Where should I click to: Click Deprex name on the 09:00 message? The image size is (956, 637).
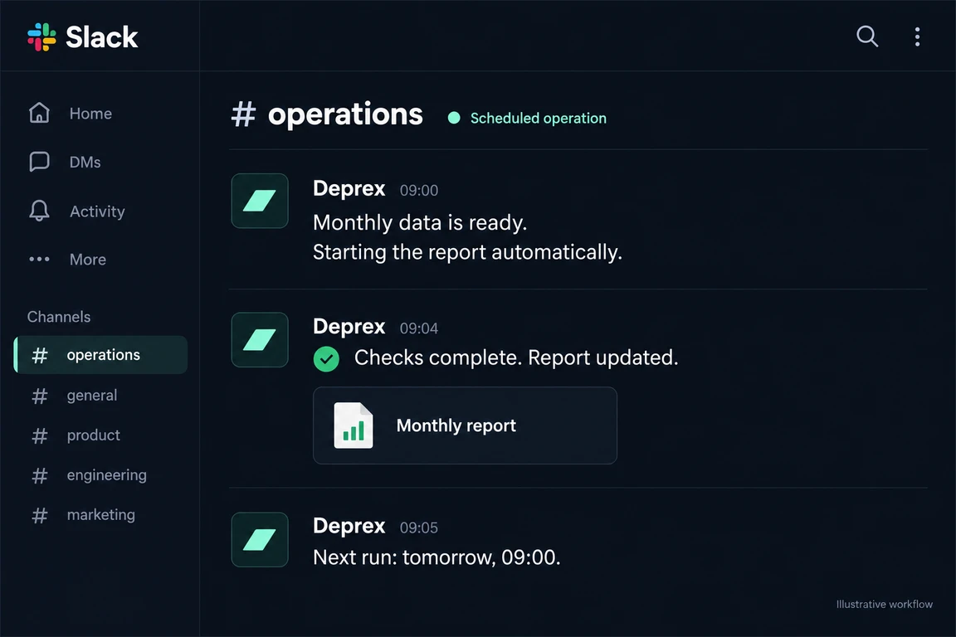(x=349, y=188)
